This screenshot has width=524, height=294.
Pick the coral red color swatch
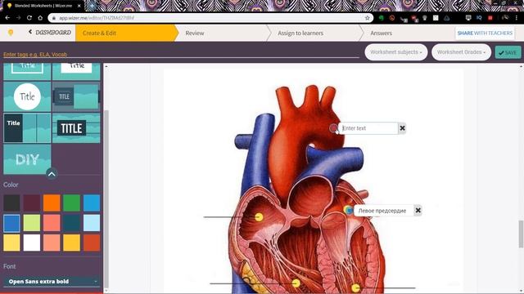point(52,223)
